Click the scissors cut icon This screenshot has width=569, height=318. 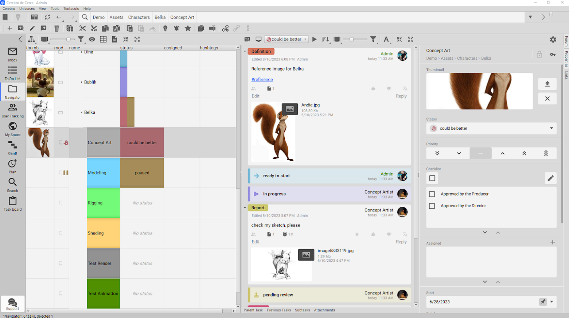(83, 28)
